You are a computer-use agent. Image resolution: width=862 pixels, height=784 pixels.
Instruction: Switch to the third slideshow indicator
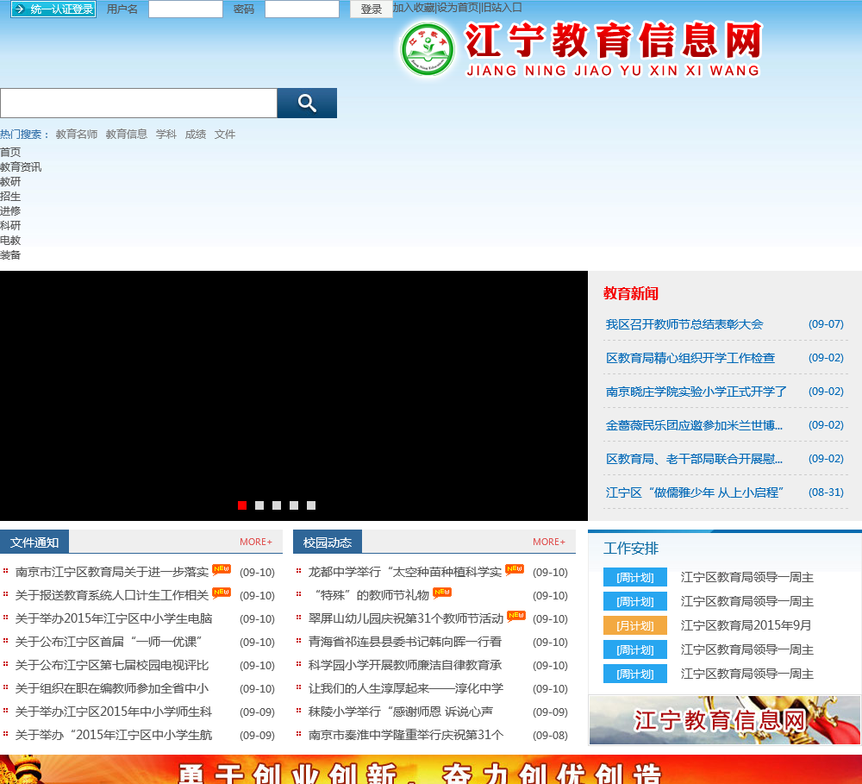[x=277, y=505]
